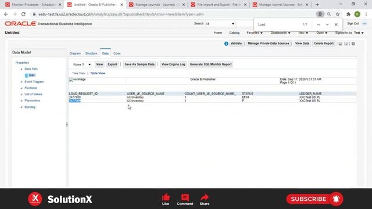Click the Comment icon
Image resolution: width=372 pixels, height=209 pixels.
185,197
